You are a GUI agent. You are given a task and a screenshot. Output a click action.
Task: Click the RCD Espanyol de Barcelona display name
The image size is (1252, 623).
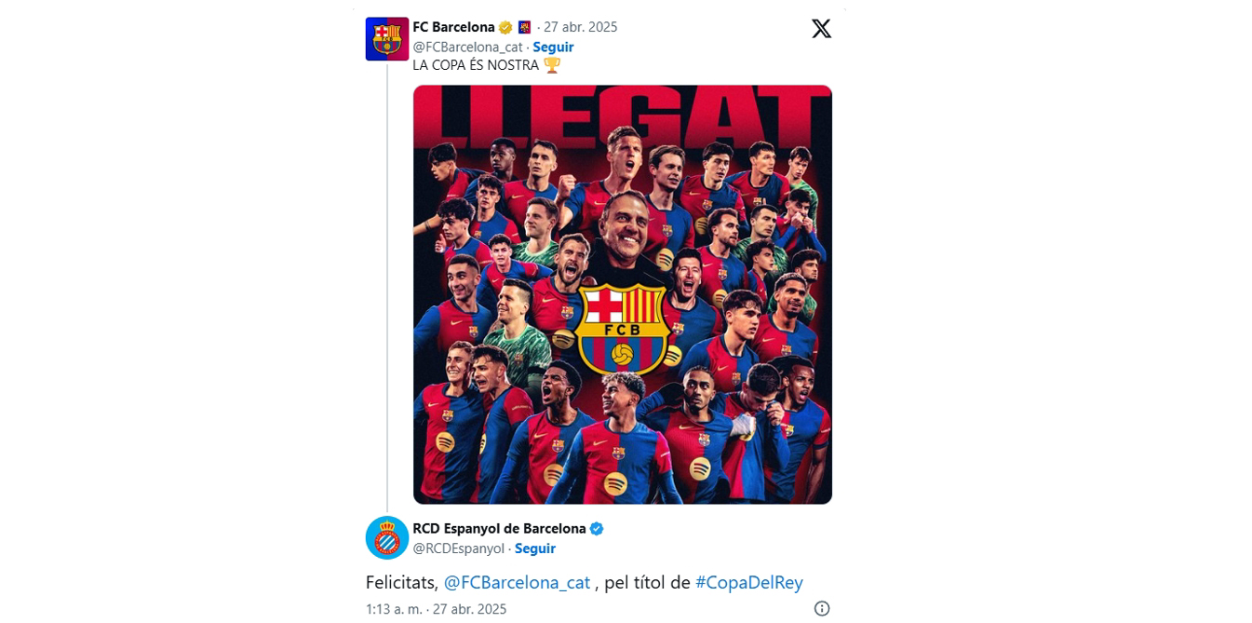click(x=499, y=527)
